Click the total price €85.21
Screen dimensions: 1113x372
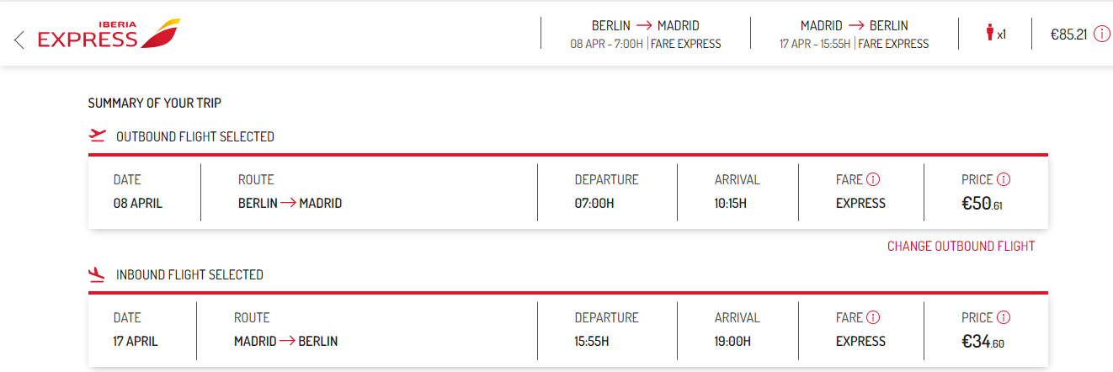[1069, 35]
